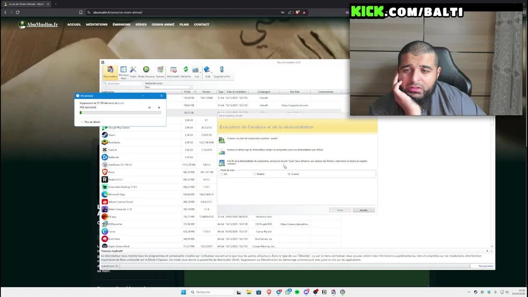
Task: Open Windows Apps in Revo toolbar
Action: point(123,72)
